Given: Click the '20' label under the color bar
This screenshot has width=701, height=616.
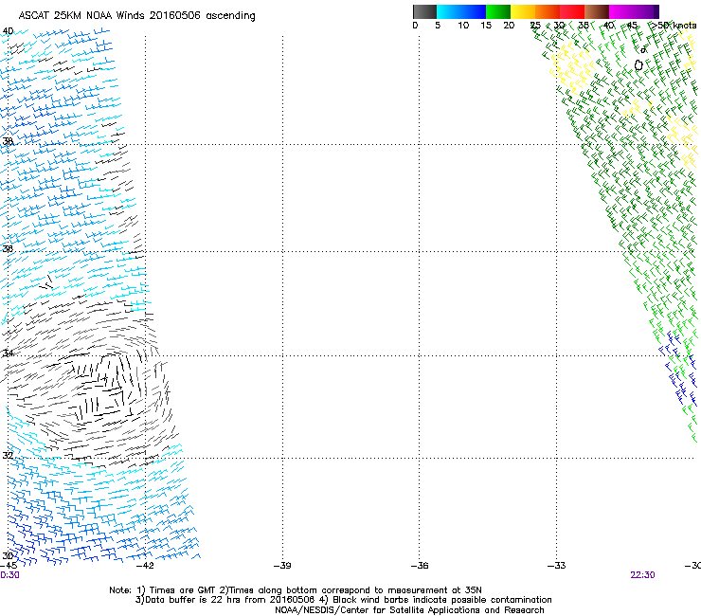Looking at the screenshot, I should 509,26.
